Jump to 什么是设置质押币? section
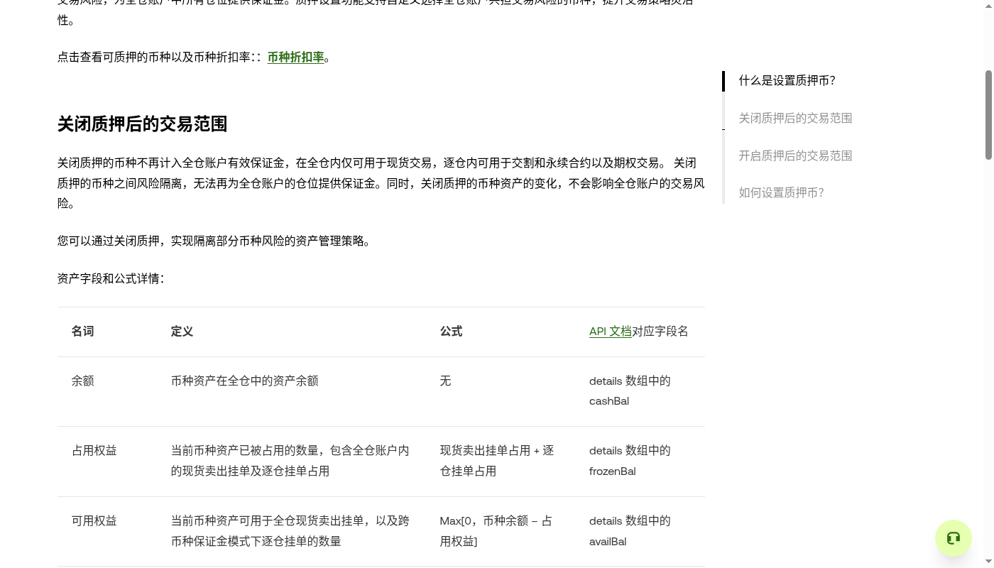 point(787,81)
